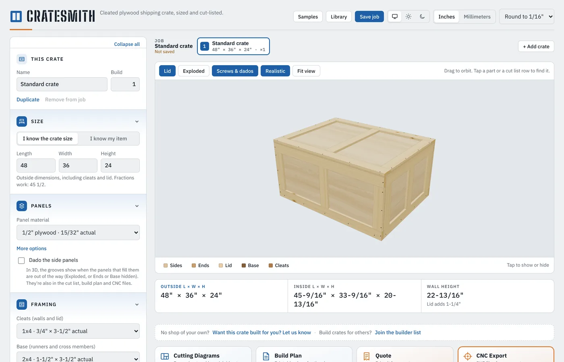Click the Quote receipt icon
This screenshot has height=362, width=564.
367,356
